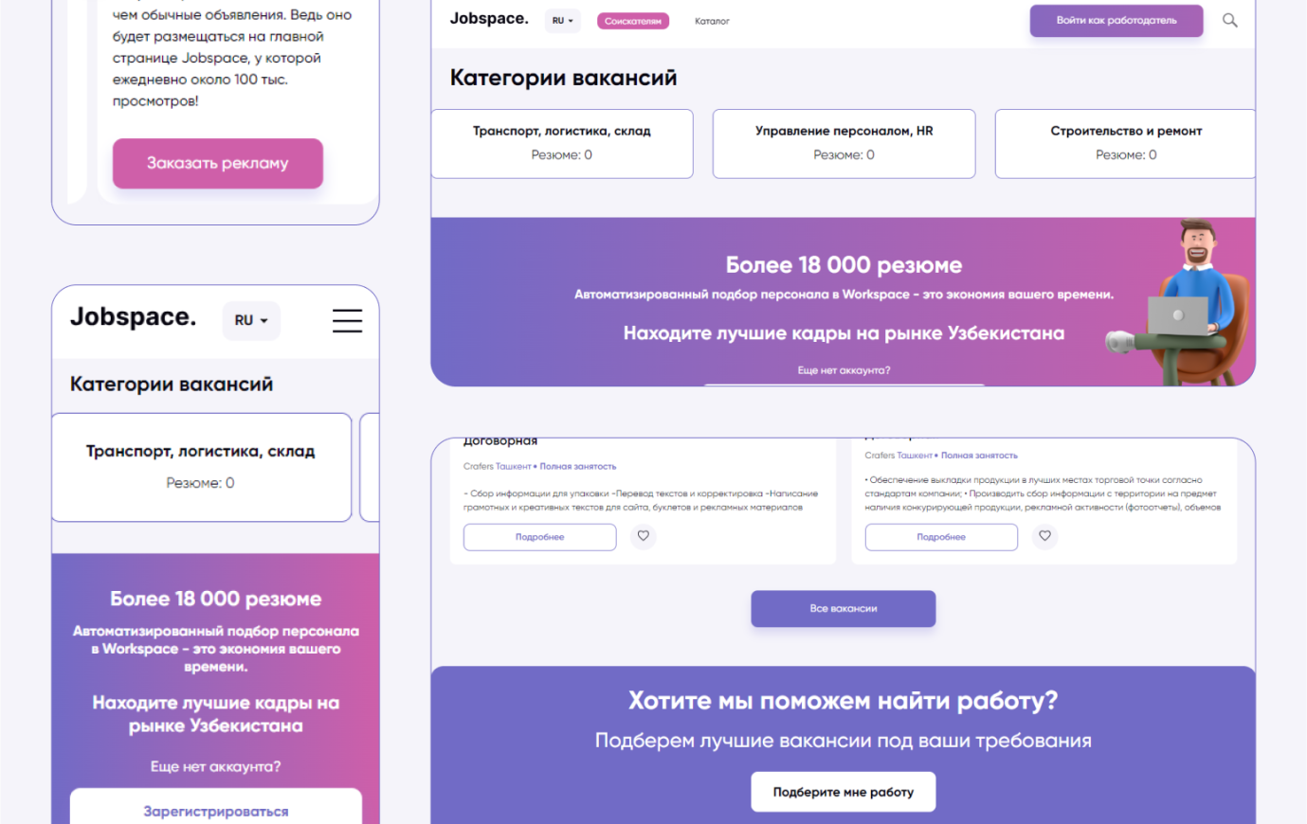Click the search magnifier icon in desktop header
The image size is (1307, 824).
[1229, 20]
